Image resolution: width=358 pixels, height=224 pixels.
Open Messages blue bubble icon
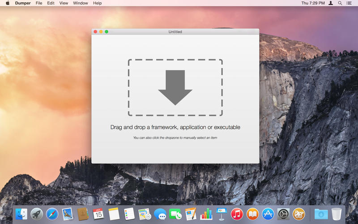pos(160,214)
